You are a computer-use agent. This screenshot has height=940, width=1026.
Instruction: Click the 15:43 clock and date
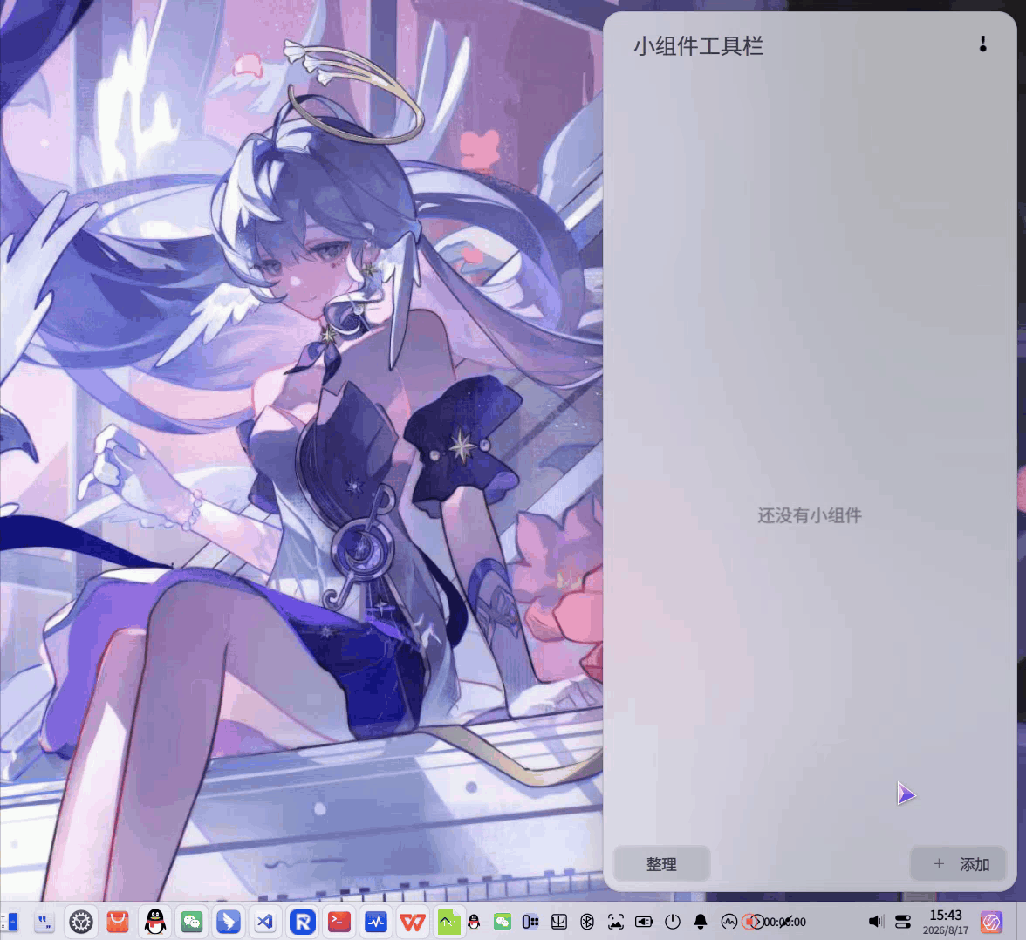(946, 922)
